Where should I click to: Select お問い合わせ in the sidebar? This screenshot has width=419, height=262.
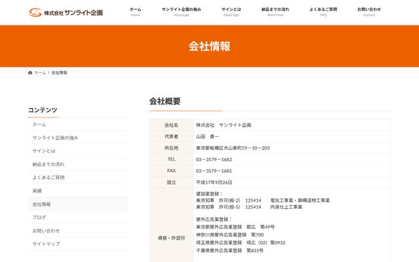(x=78, y=231)
